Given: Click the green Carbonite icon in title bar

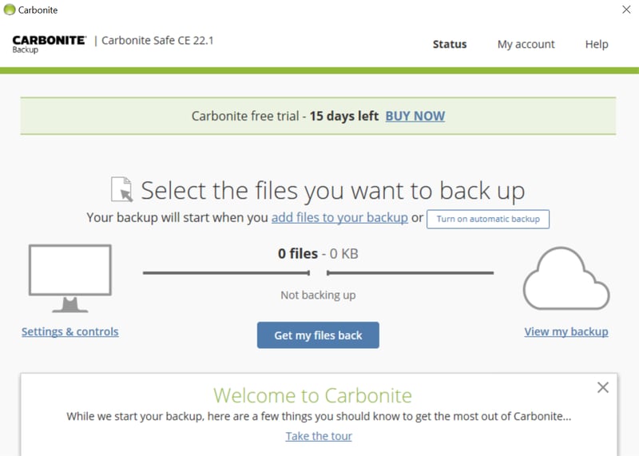Looking at the screenshot, I should (10, 10).
